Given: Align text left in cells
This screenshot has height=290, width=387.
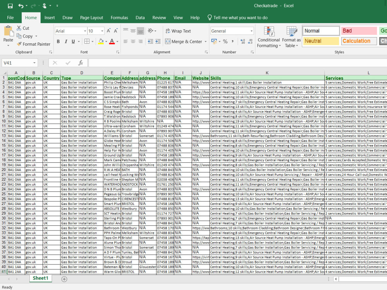Looking at the screenshot, I should 126,41.
